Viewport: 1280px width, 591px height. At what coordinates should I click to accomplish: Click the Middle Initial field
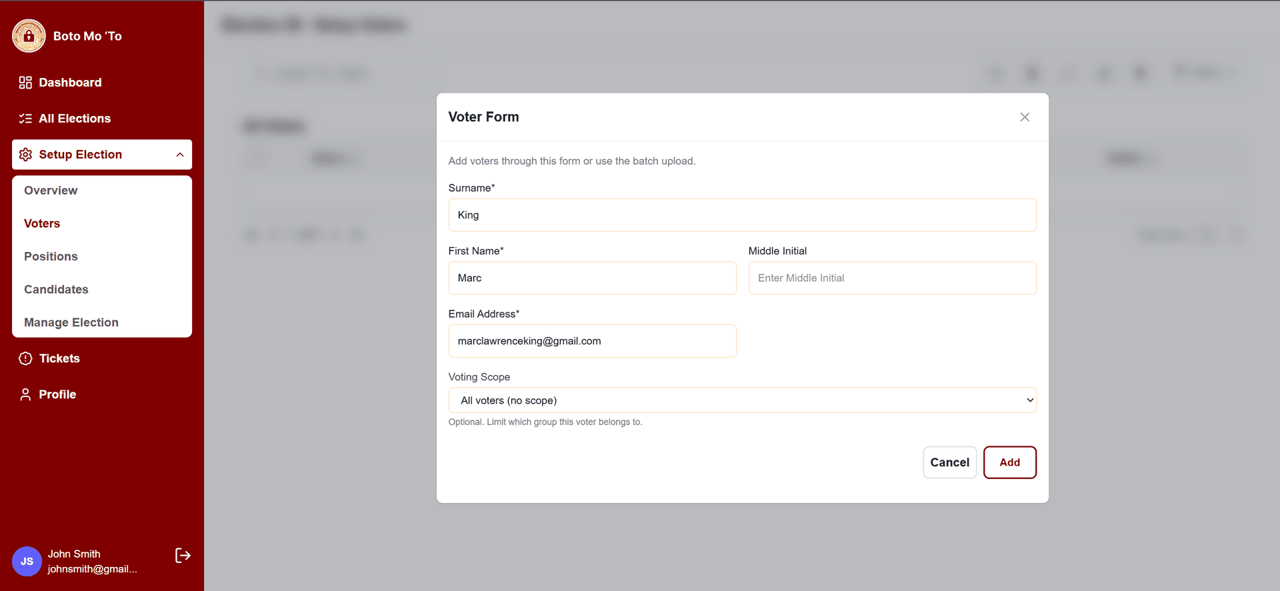click(892, 278)
